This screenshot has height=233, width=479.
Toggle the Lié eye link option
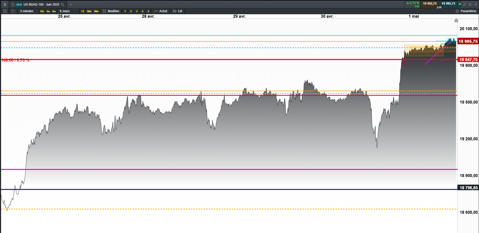coord(178,11)
